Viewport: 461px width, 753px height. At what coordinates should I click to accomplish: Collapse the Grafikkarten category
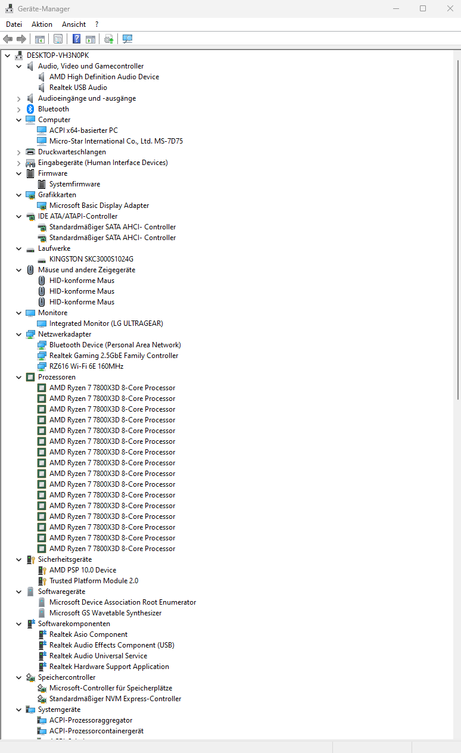(x=19, y=195)
